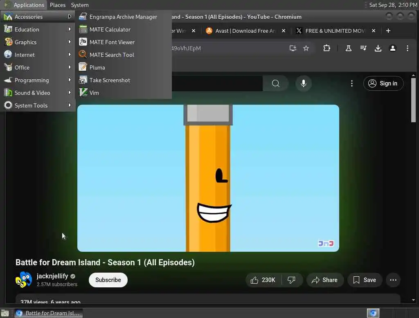Screen dimensions: 419x318
Task: Launch Pluma text editor
Action: [x=123, y=67]
